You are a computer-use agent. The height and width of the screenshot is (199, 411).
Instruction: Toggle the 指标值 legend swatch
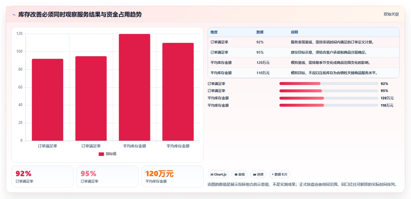(x=101, y=154)
